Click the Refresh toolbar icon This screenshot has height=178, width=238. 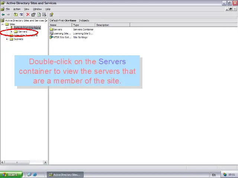[39, 14]
